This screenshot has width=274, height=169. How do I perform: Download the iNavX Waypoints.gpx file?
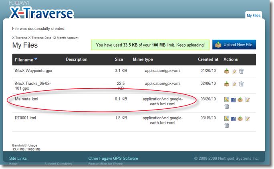[227, 71]
